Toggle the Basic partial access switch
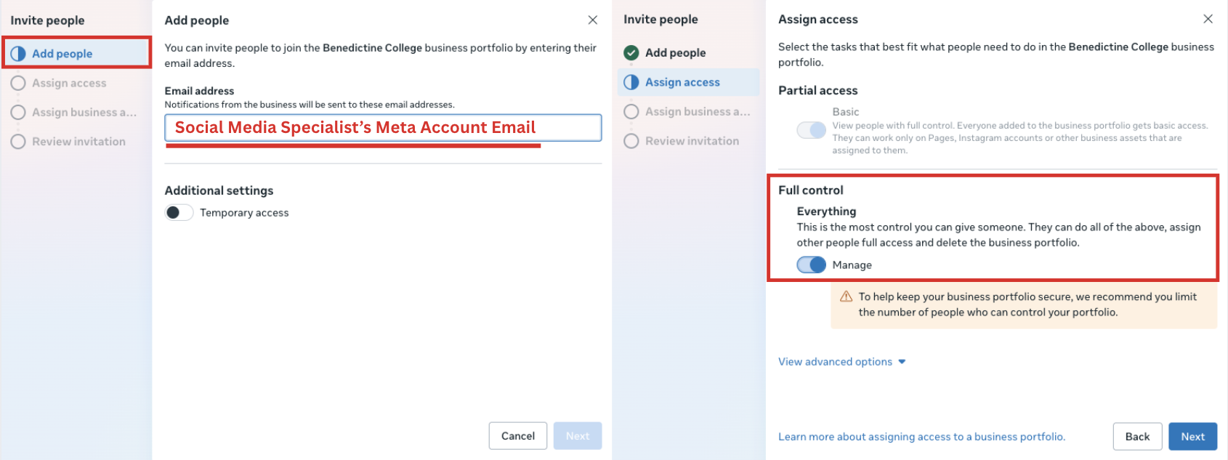This screenshot has width=1228, height=460. [x=811, y=130]
